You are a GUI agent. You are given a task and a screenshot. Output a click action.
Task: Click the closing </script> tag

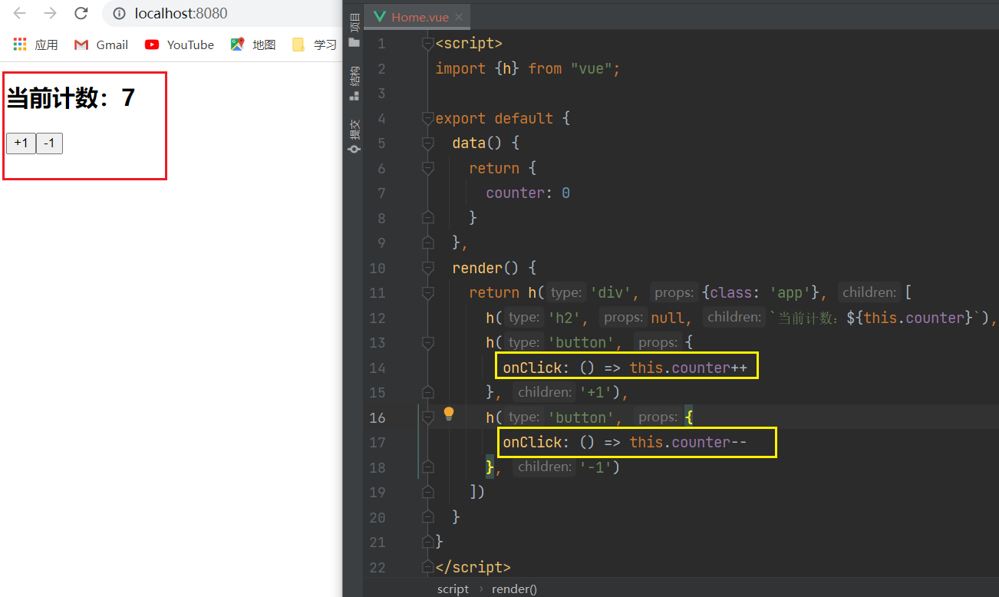click(x=473, y=567)
